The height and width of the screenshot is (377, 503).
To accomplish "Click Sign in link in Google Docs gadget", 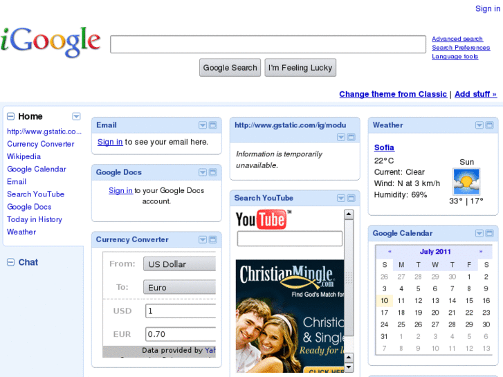I will tap(120, 190).
